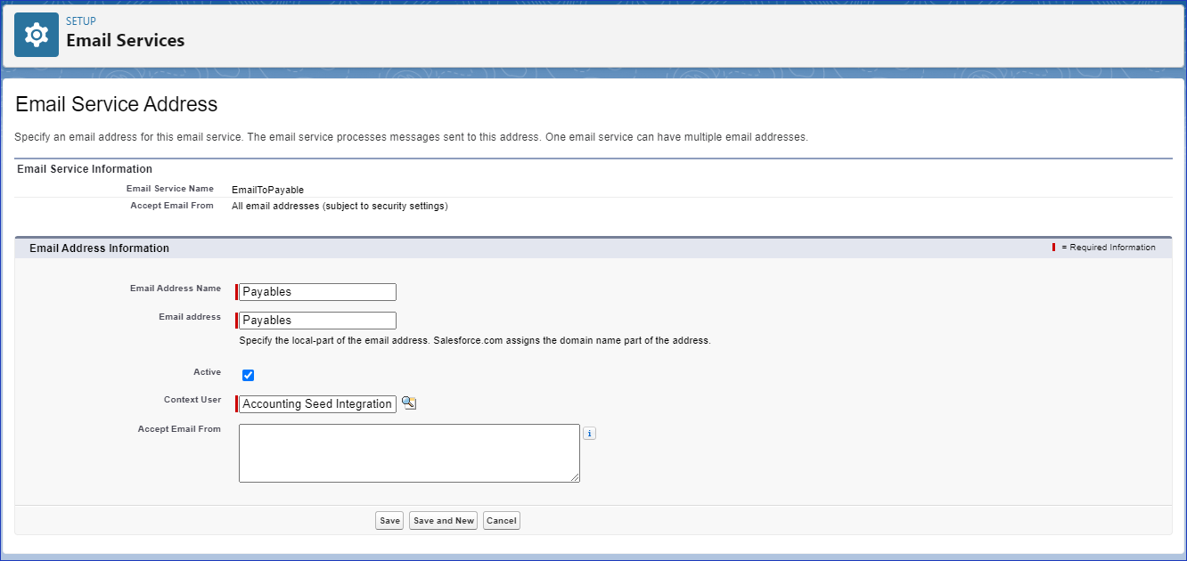Click the local-part help text under Email address
The width and height of the screenshot is (1187, 561).
[x=474, y=341]
